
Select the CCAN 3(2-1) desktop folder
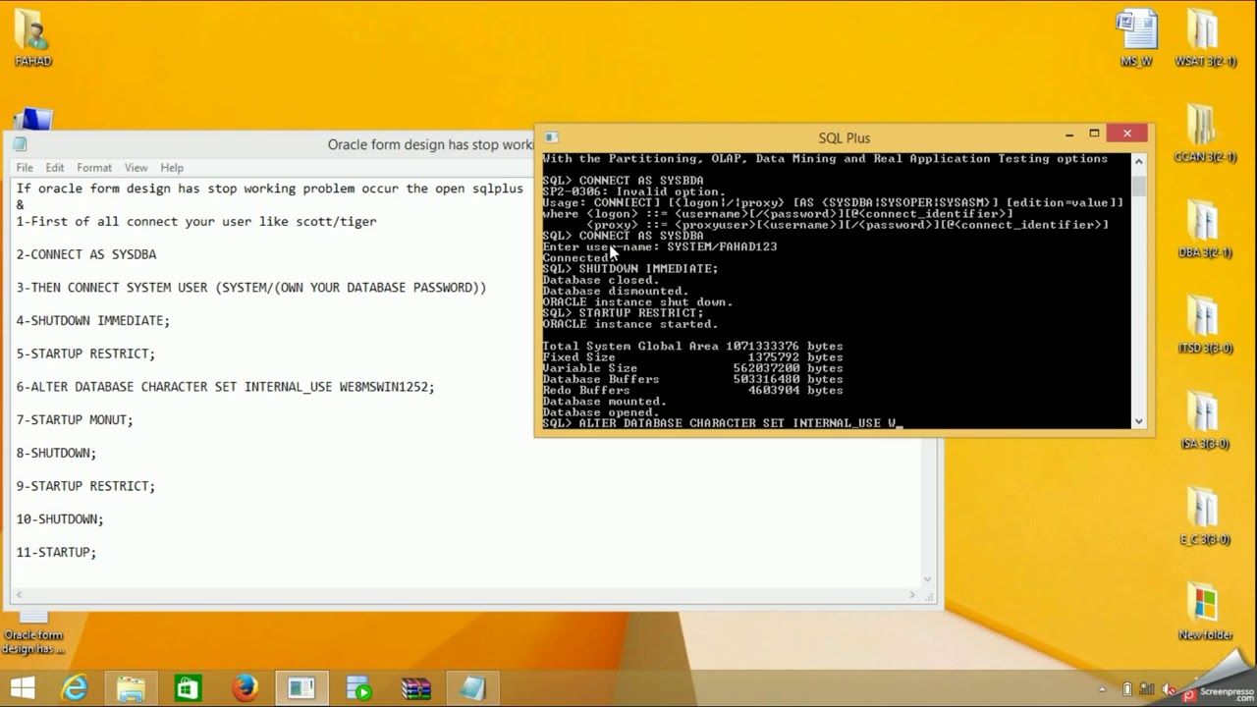pyautogui.click(x=1204, y=132)
